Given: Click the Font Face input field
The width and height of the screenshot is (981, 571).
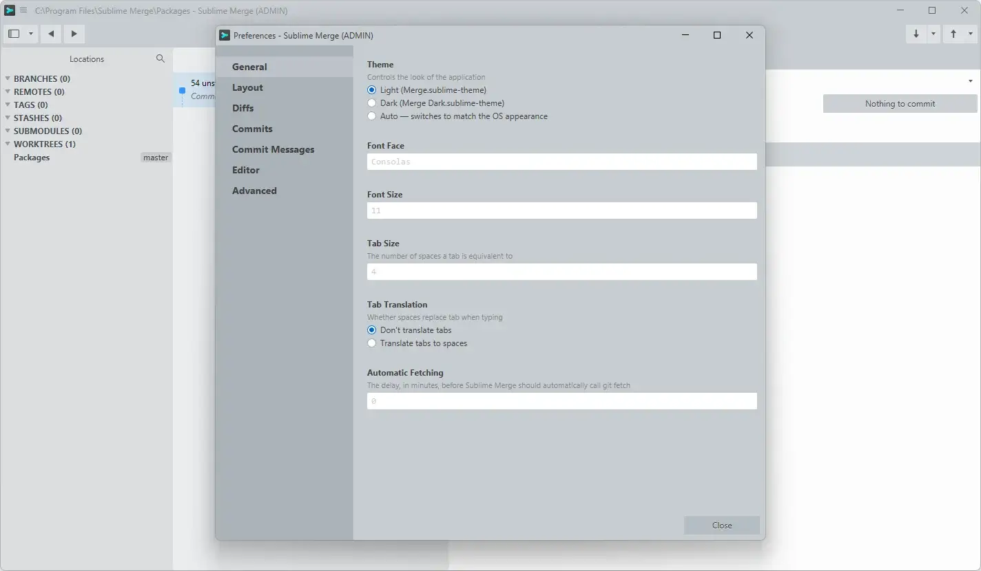Looking at the screenshot, I should 562,162.
